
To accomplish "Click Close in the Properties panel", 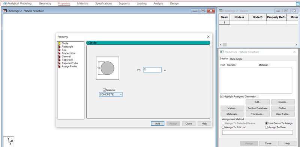I will point(268,143).
